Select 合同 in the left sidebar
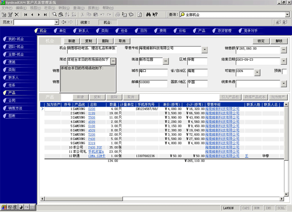The width and height of the screenshot is (292, 212). (x=11, y=100)
